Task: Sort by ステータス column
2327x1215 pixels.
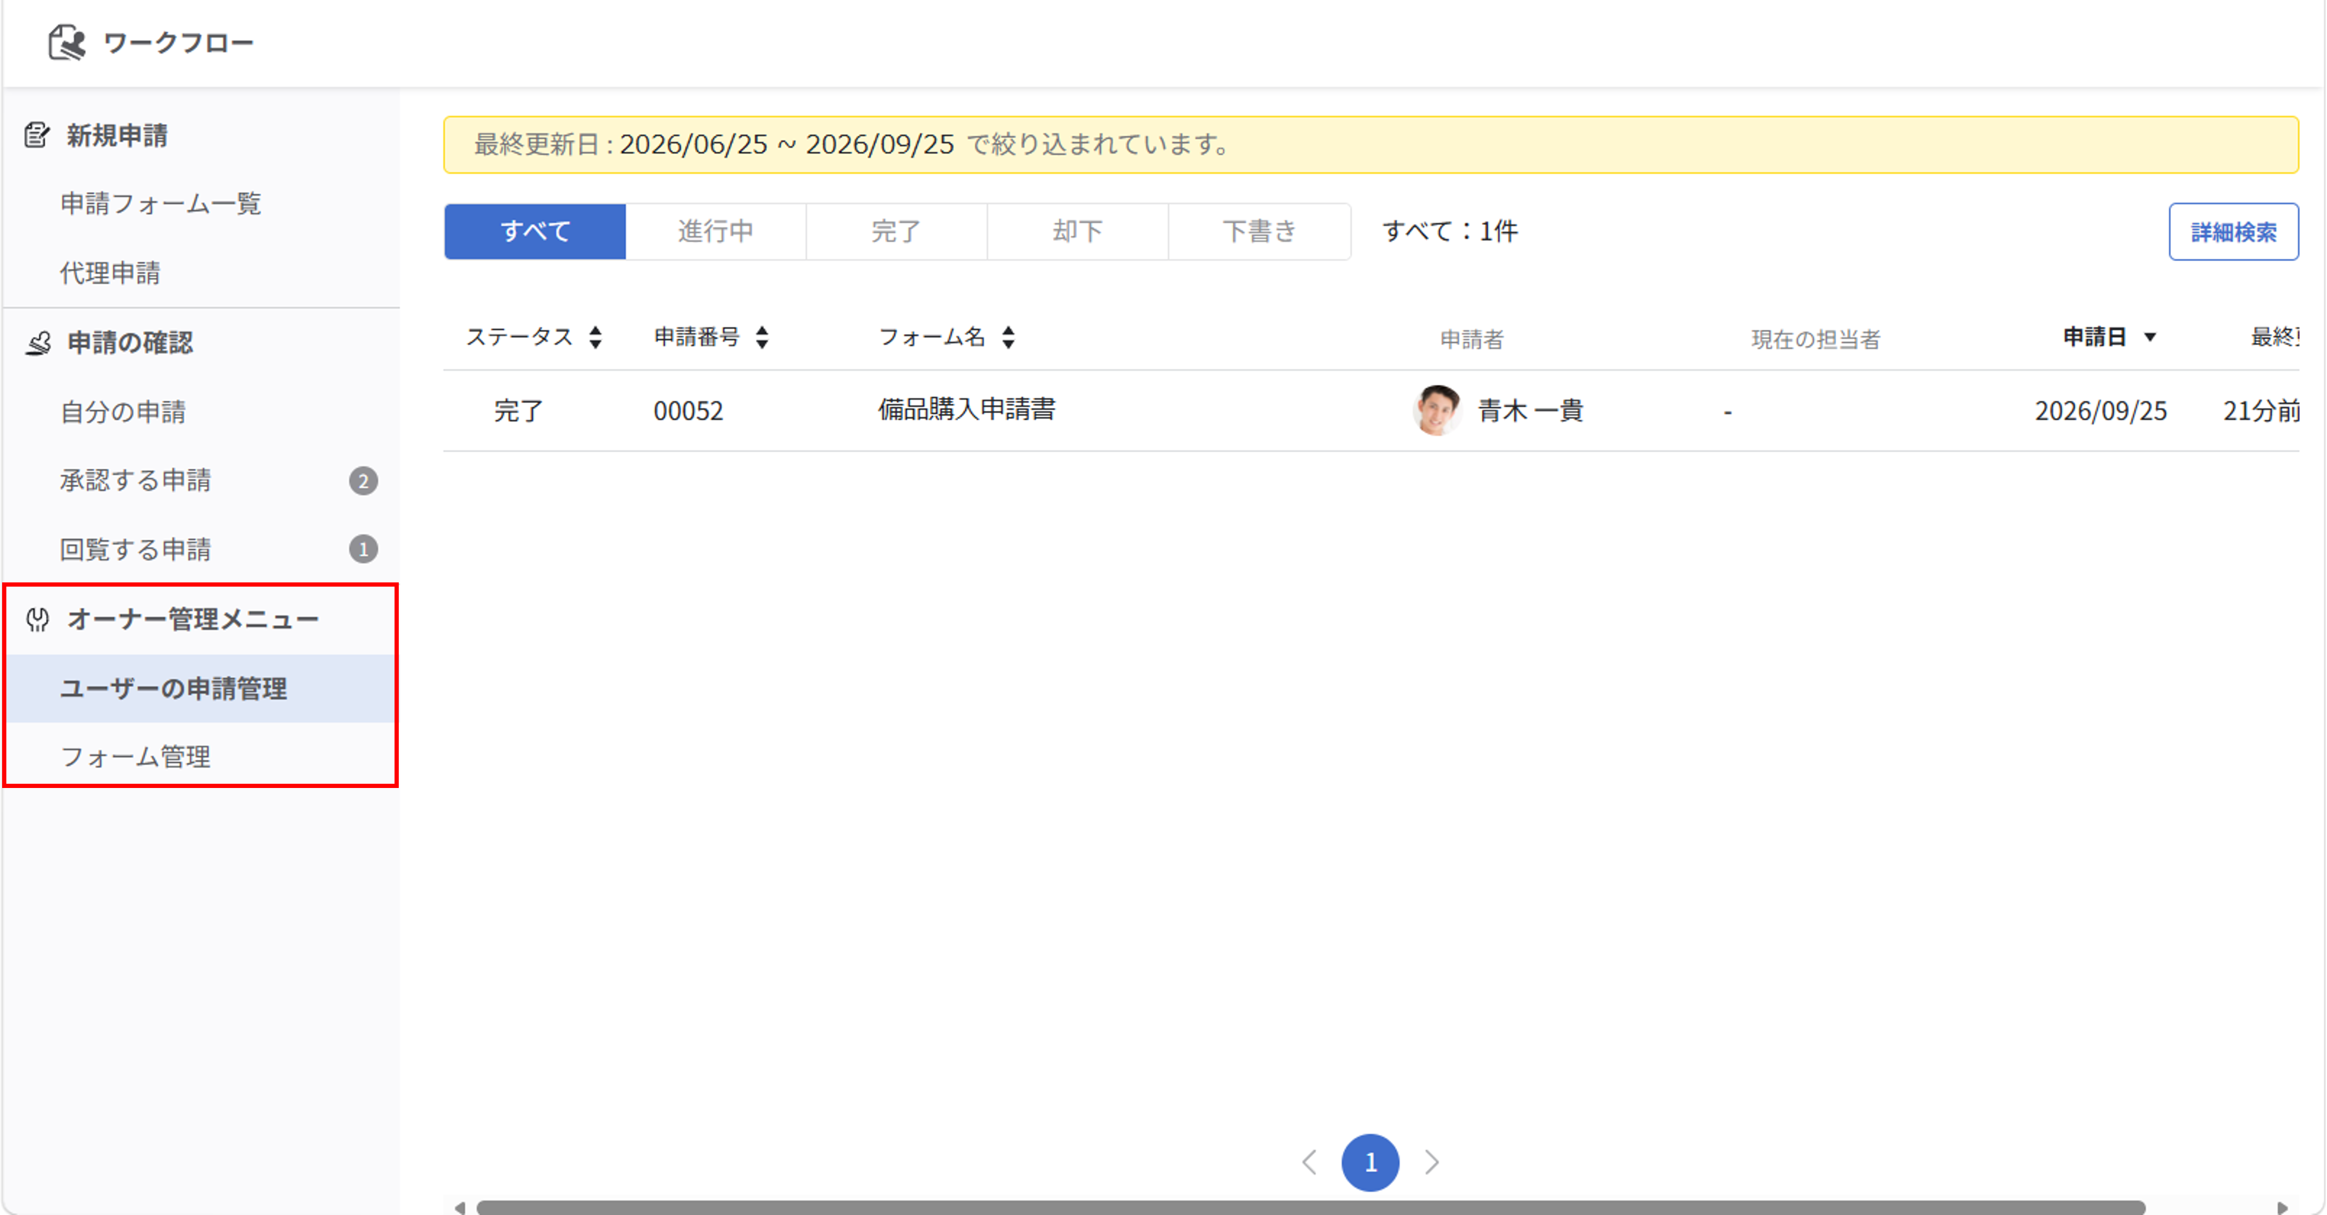Action: click(x=596, y=338)
